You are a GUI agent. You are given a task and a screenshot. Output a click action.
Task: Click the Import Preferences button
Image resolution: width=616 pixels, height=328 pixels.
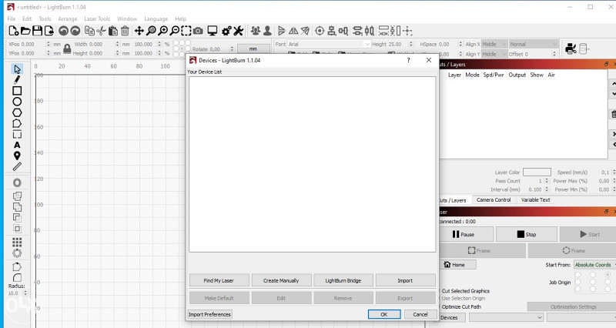tap(209, 314)
